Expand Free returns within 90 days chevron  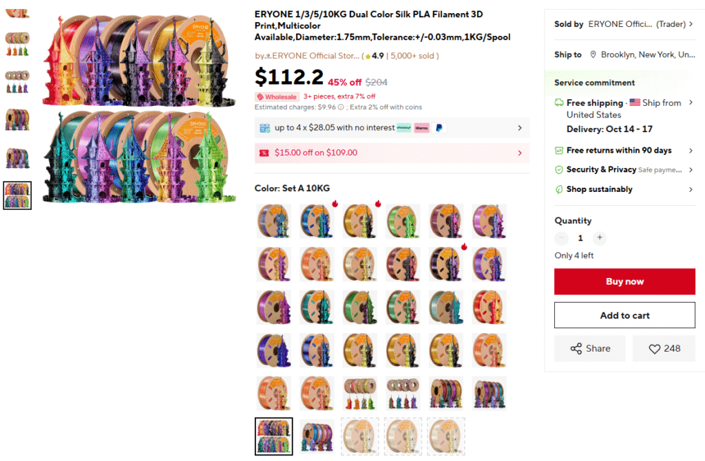coord(691,151)
